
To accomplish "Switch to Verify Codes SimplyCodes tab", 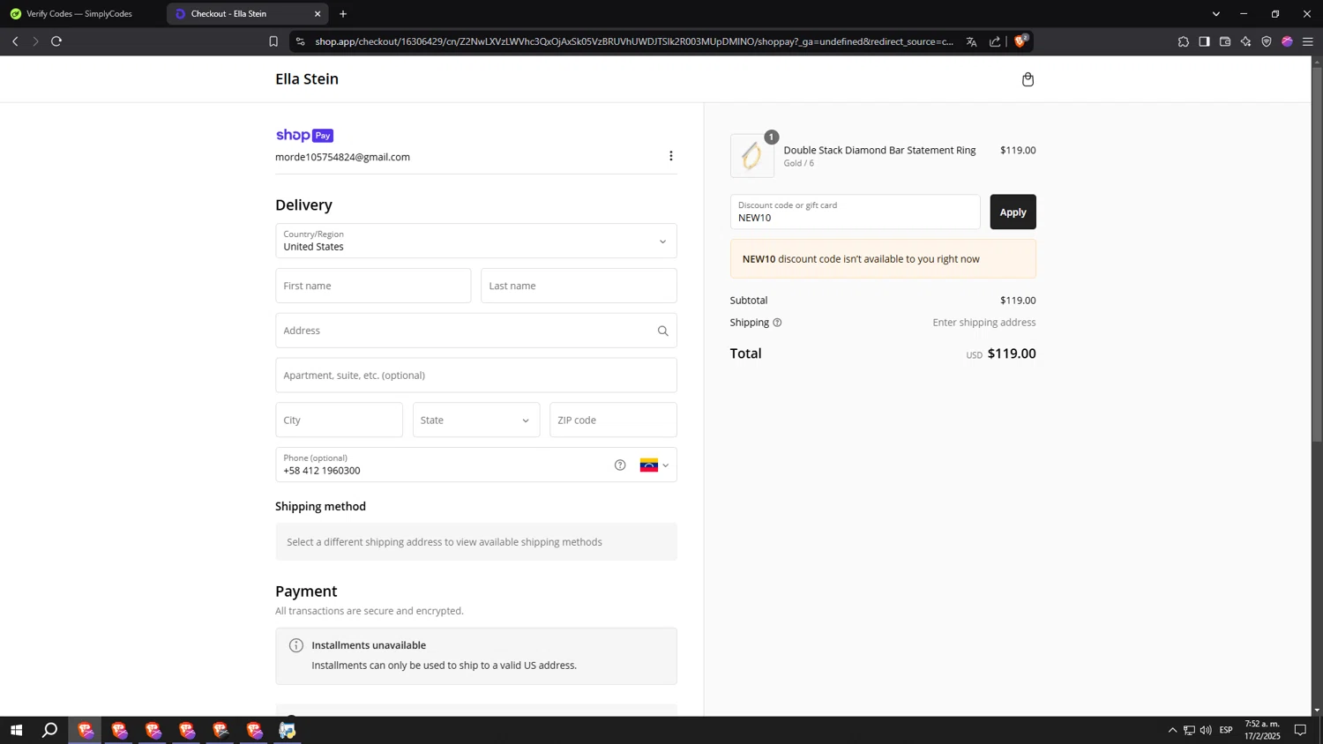I will click(x=79, y=13).
